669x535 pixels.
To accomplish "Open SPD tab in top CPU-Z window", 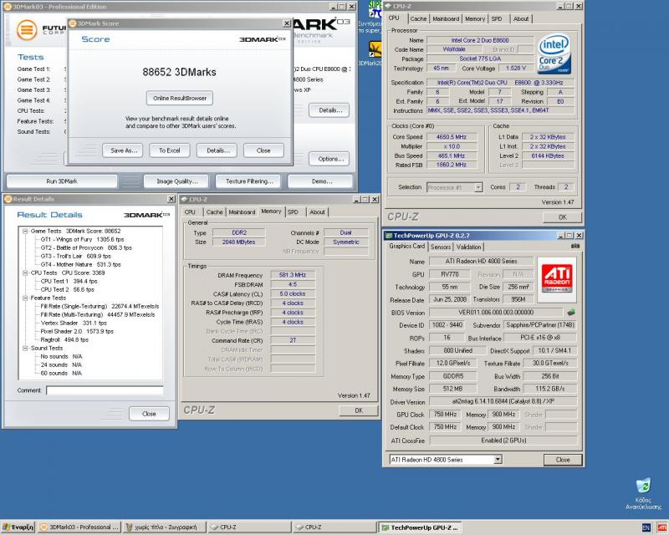I will [496, 18].
